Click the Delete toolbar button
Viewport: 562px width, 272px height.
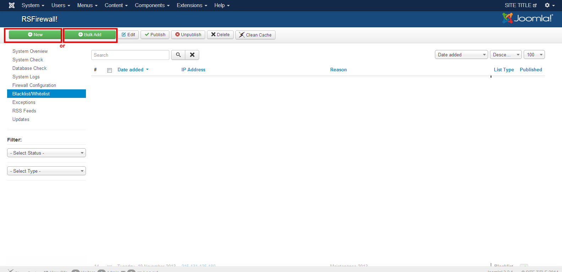tap(220, 35)
